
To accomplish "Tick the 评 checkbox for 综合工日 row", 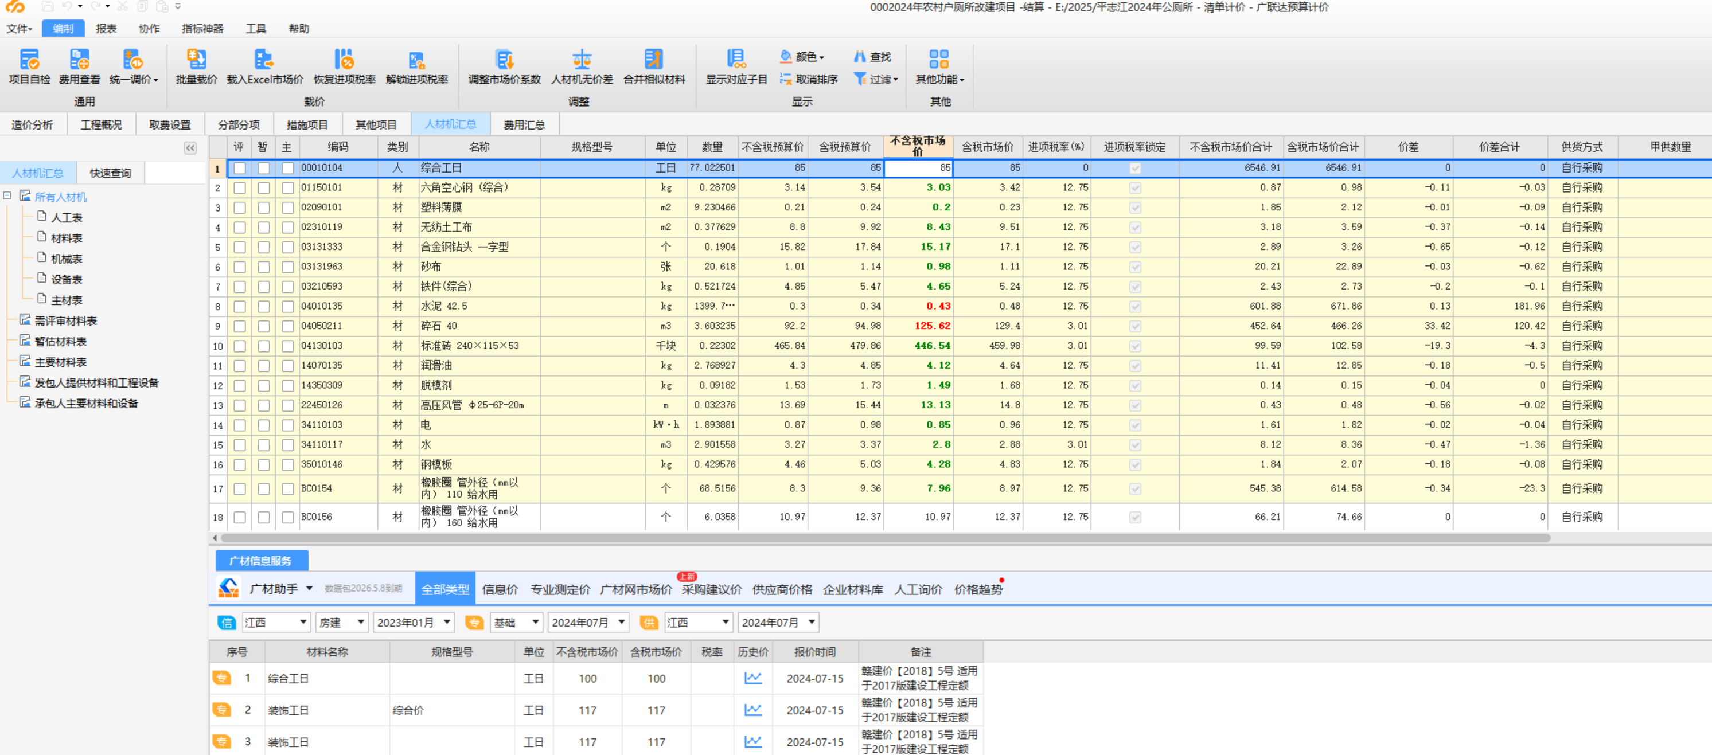I will [239, 169].
